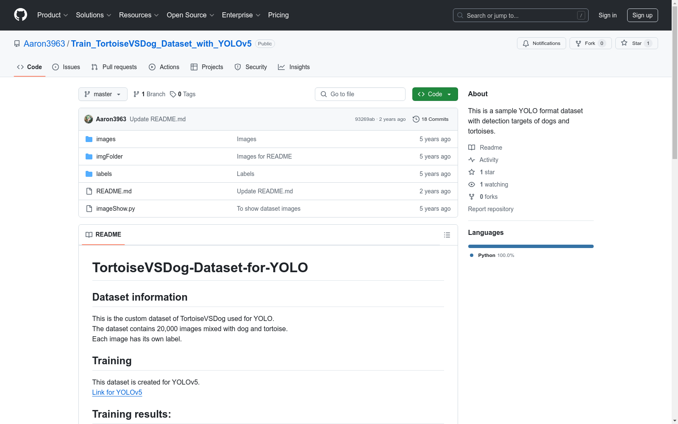
Task: Click the "To show dataset images" commit message
Action: [269, 209]
